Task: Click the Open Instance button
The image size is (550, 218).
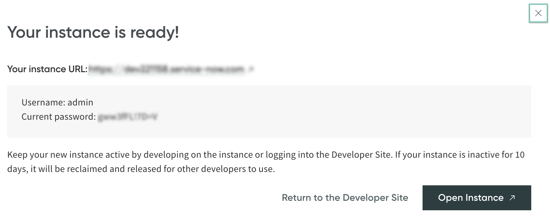Action: 476,198
